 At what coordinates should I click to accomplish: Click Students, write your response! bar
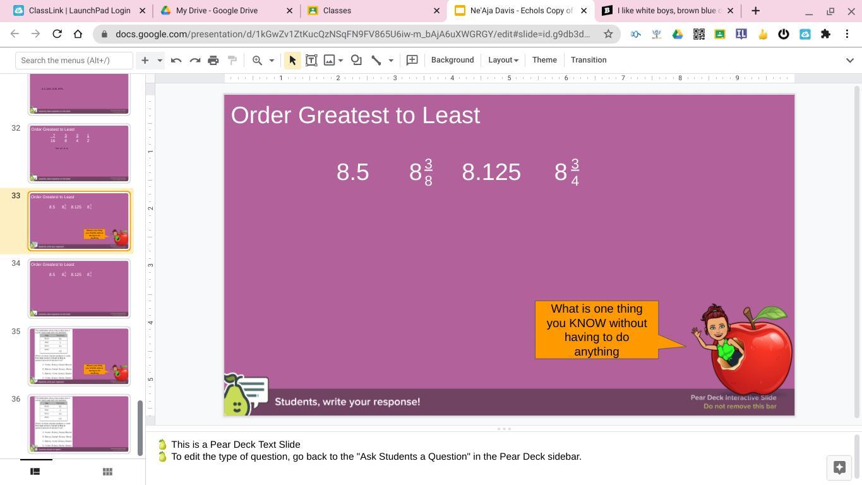[x=509, y=402]
